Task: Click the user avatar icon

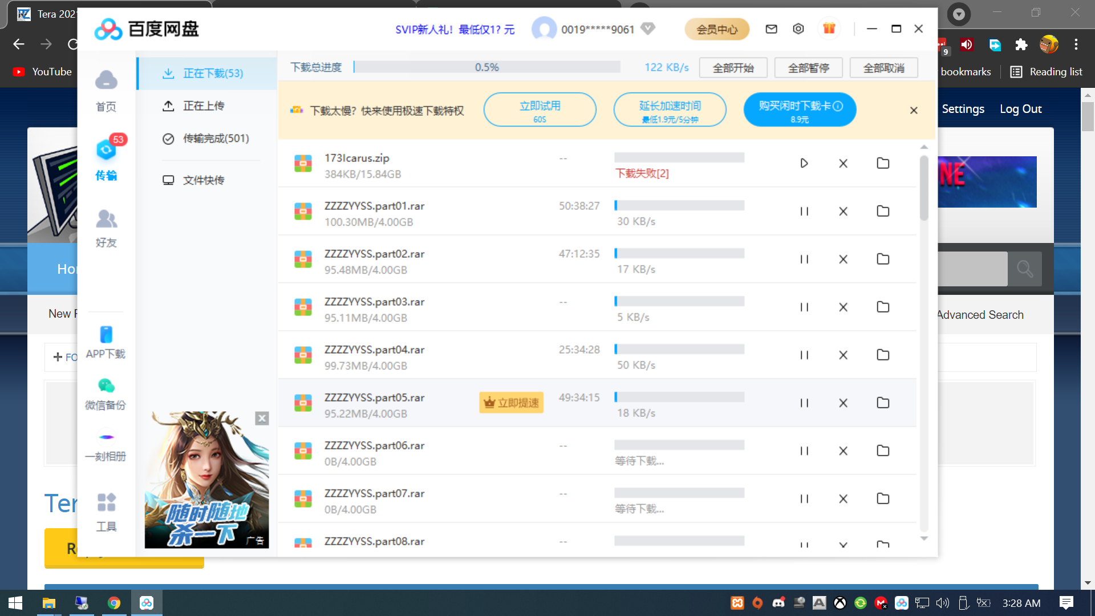Action: 544,29
